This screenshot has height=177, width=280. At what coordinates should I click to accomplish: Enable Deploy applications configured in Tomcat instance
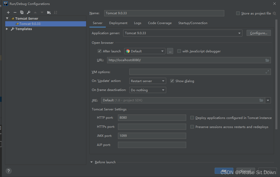click(x=192, y=118)
